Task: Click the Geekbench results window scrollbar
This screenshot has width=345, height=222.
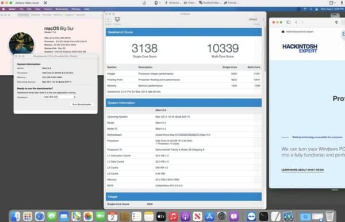Action: pyautogui.click(x=264, y=48)
